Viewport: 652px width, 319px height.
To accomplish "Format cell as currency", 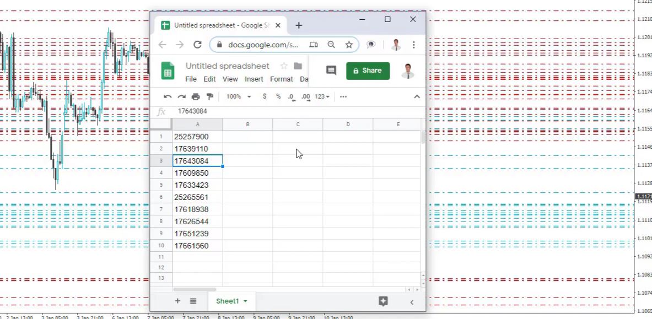I will point(264,96).
